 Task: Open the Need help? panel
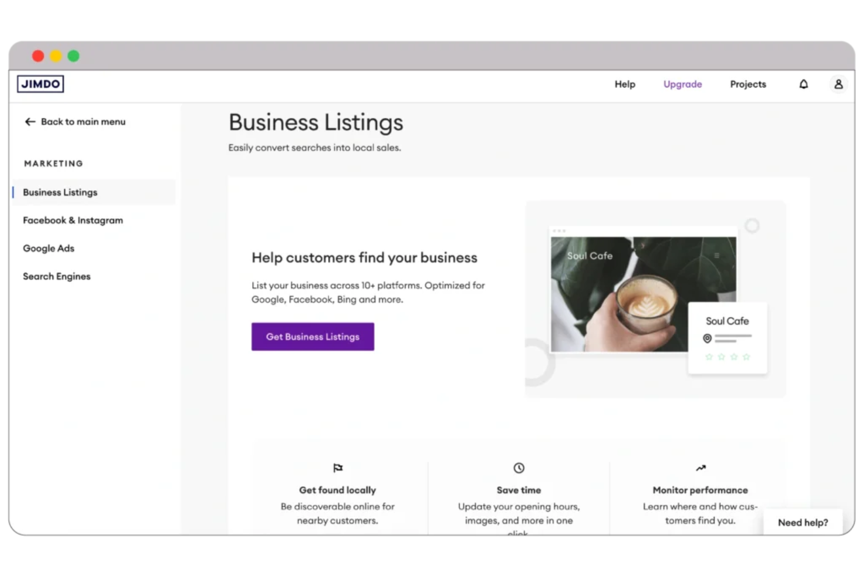tap(803, 522)
